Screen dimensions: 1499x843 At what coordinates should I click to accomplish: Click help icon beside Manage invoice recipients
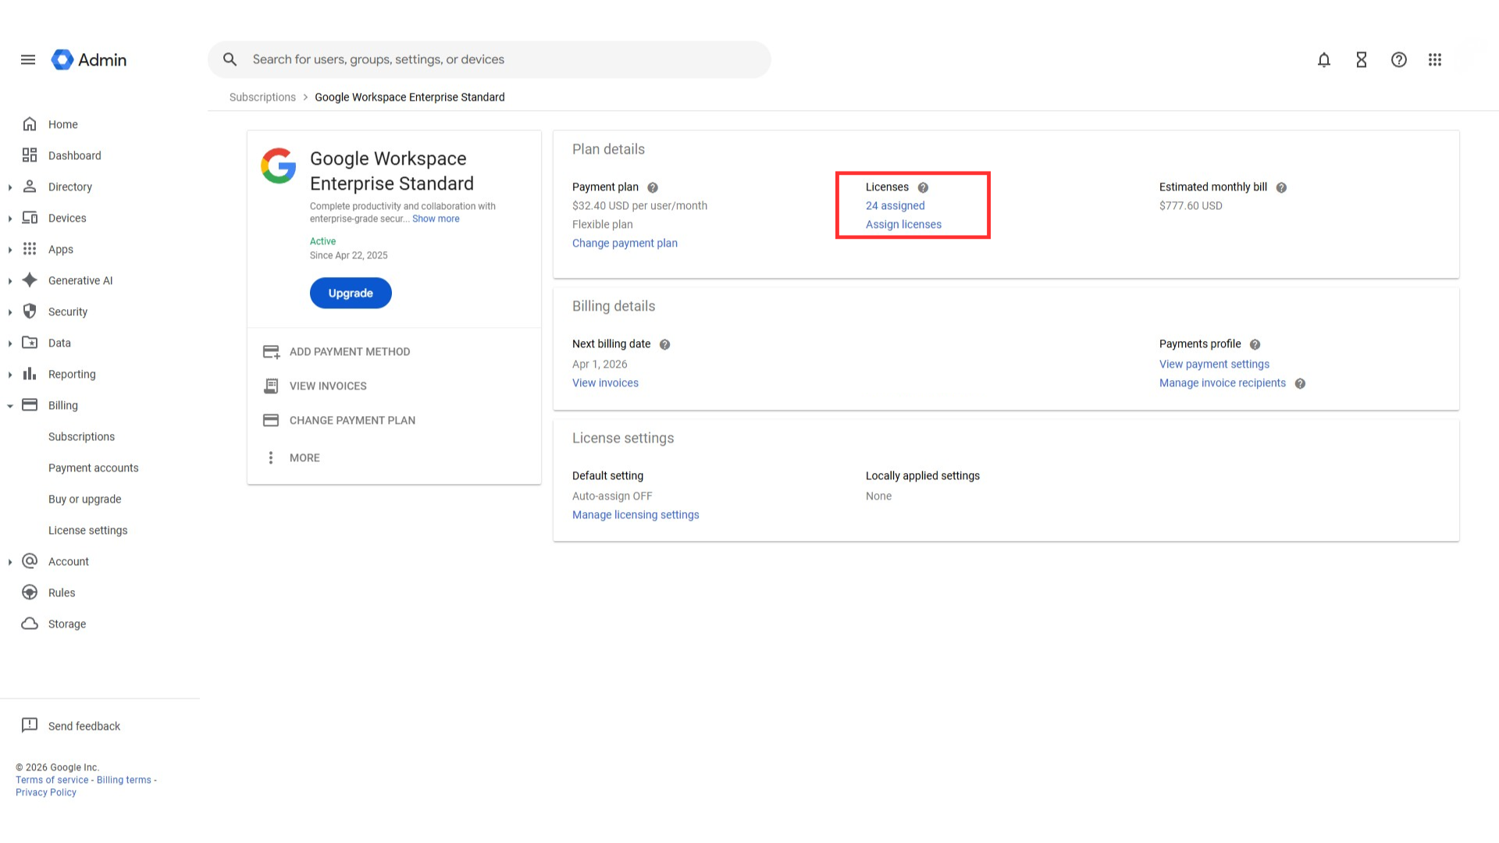(1300, 383)
